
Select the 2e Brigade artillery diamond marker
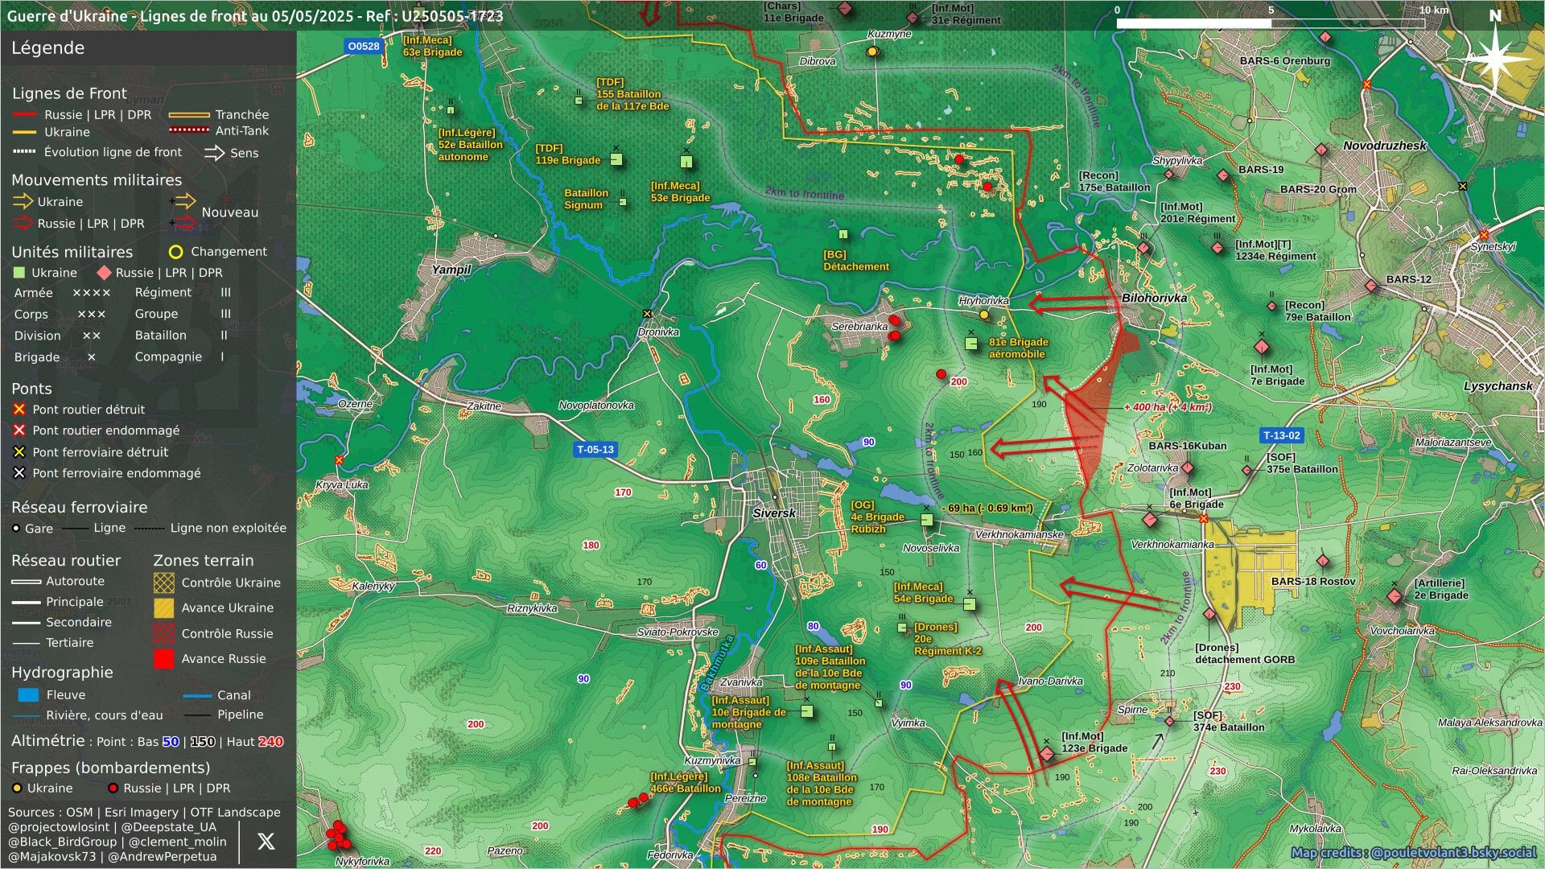tap(1395, 596)
